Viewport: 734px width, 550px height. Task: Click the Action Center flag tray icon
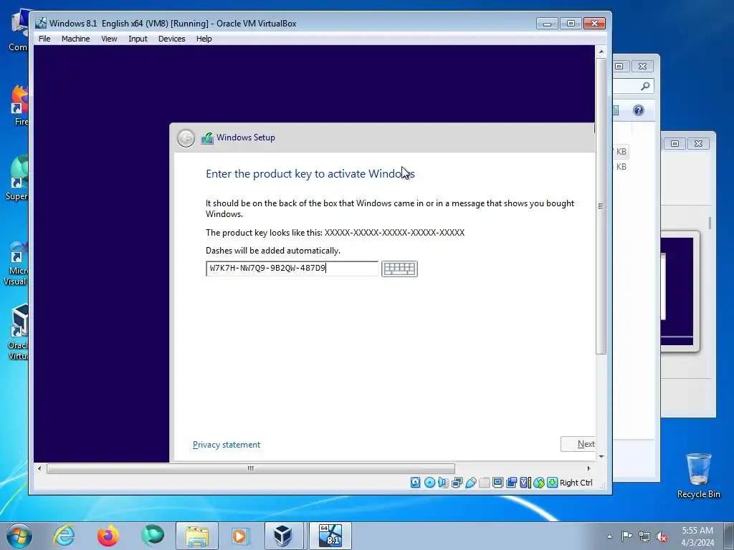(626, 536)
